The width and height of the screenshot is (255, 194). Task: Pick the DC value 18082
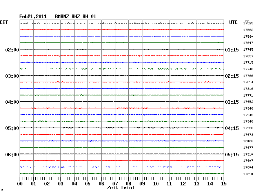(248, 141)
